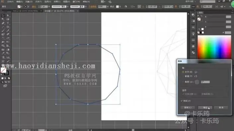The image size is (234, 131).
Task: Click the Illustrator Ai logo
Action: coord(2,1)
